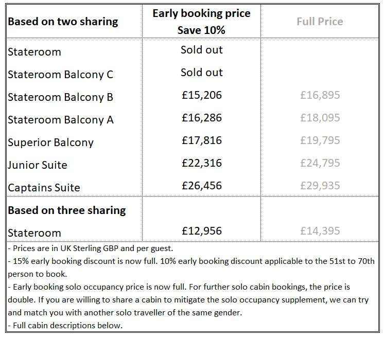Select the 'Junior Suite' row label
384x338 pixels.
pos(38,165)
